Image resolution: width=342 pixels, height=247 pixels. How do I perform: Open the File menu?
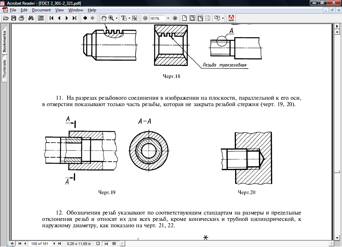[13, 10]
